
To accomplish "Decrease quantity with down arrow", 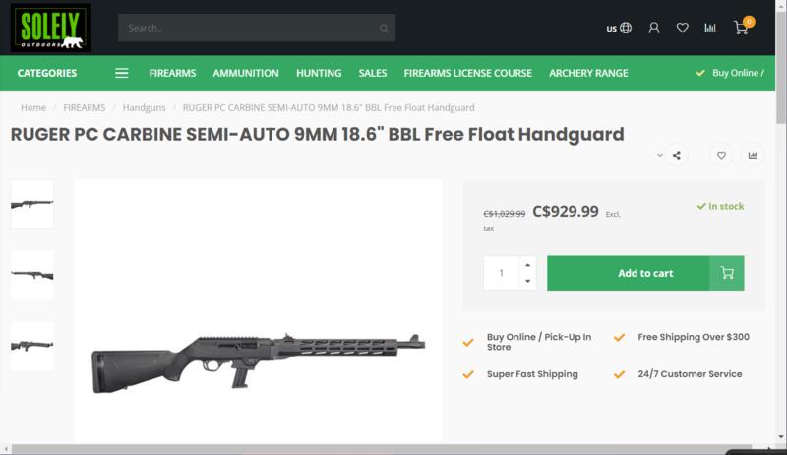I will coord(528,281).
